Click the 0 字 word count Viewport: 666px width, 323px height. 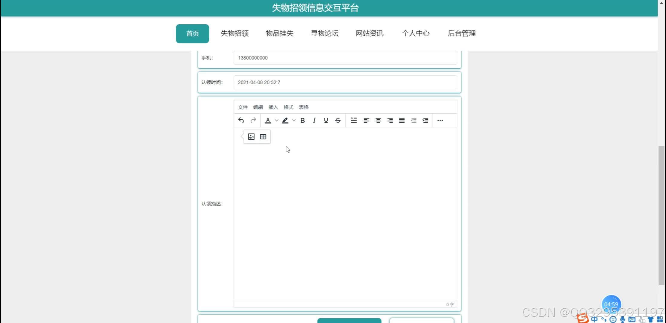[450, 304]
